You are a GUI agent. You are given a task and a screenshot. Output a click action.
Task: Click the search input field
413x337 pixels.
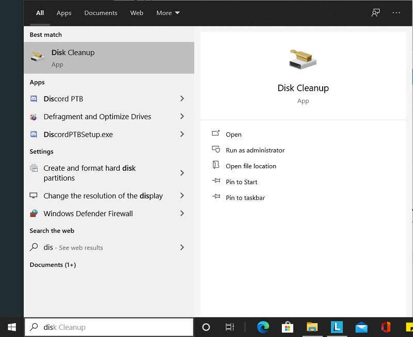(109, 327)
